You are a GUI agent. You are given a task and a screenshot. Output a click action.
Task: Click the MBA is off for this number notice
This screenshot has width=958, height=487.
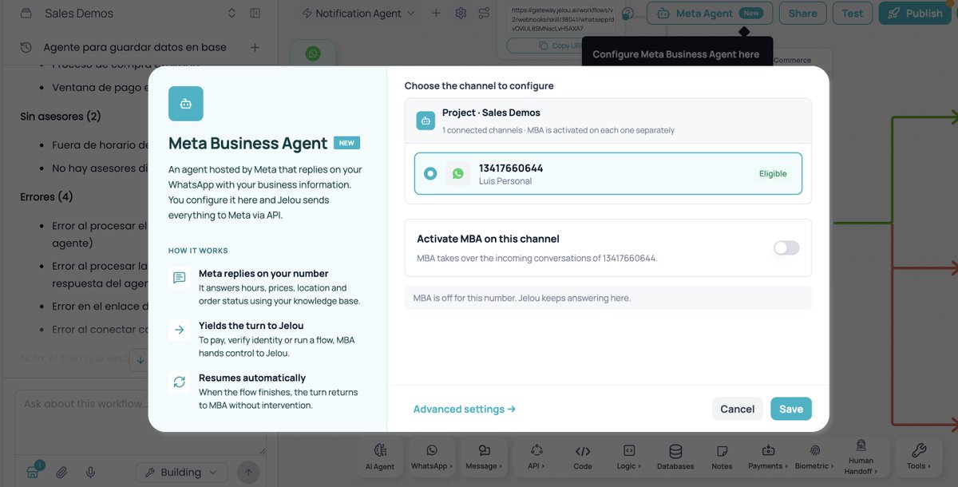(608, 298)
